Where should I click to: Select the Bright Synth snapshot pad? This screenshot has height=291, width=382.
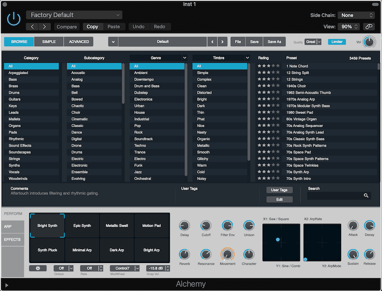pyautogui.click(x=47, y=226)
